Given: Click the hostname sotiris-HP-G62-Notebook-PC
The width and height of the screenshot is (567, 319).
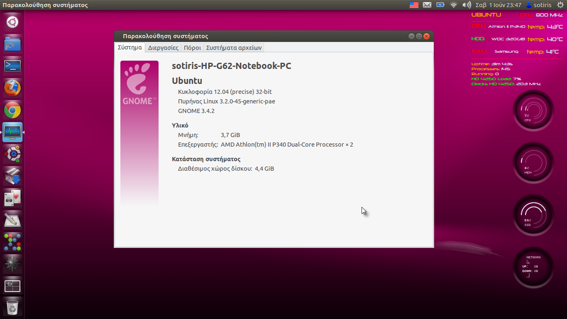Looking at the screenshot, I should tap(232, 66).
